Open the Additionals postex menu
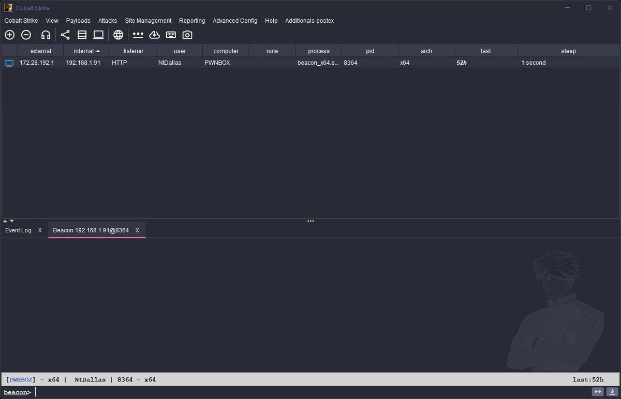Screen dimensions: 621x399 pos(309,21)
